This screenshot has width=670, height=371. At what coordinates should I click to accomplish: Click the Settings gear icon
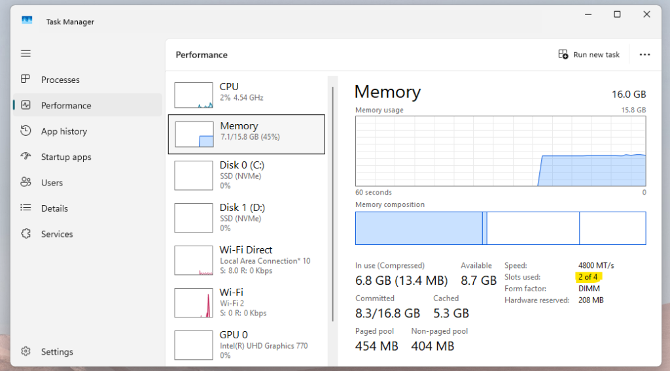coord(26,351)
